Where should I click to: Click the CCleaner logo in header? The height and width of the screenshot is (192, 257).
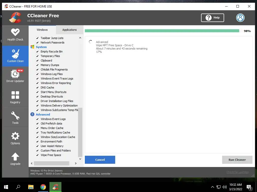coord(15,18)
